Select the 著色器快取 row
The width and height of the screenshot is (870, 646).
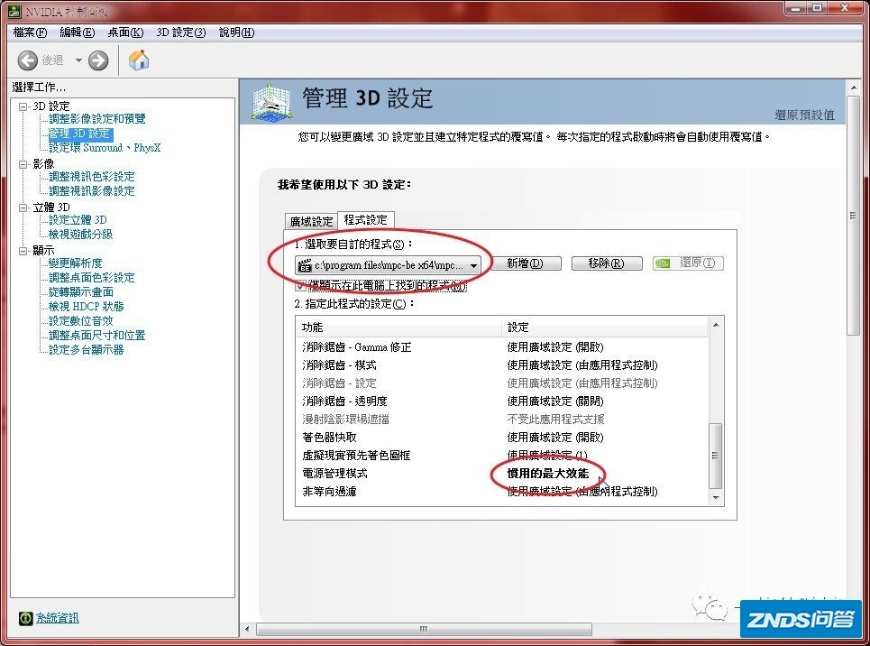[x=502, y=438]
